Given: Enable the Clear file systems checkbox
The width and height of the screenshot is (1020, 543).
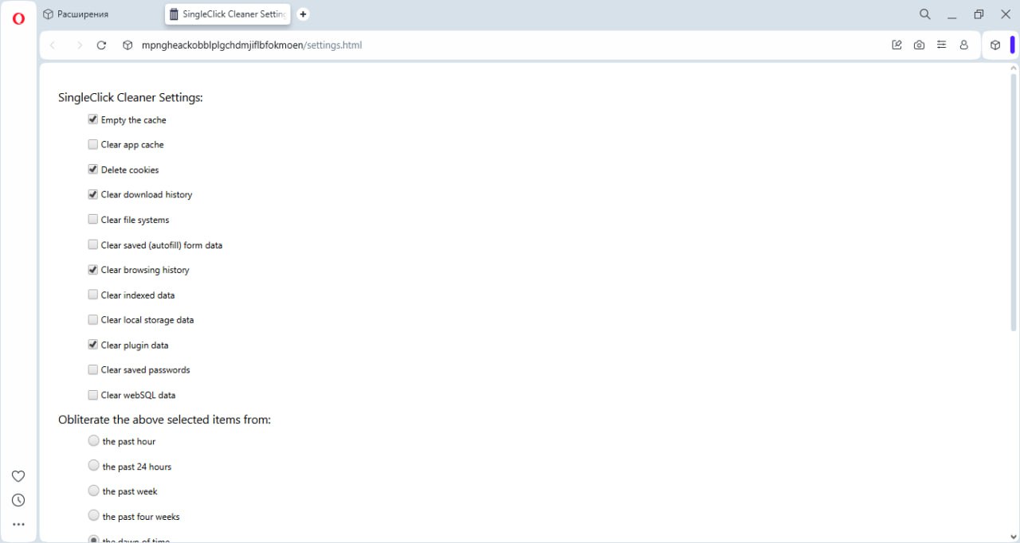Looking at the screenshot, I should tap(93, 220).
